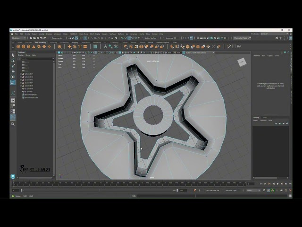Create a polygon torus from shelf
Image resolution: width=302 pixels, height=227 pixels.
coord(39,46)
